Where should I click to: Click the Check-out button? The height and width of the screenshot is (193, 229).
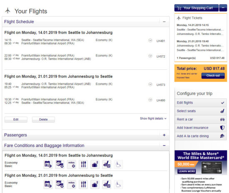pos(213,76)
